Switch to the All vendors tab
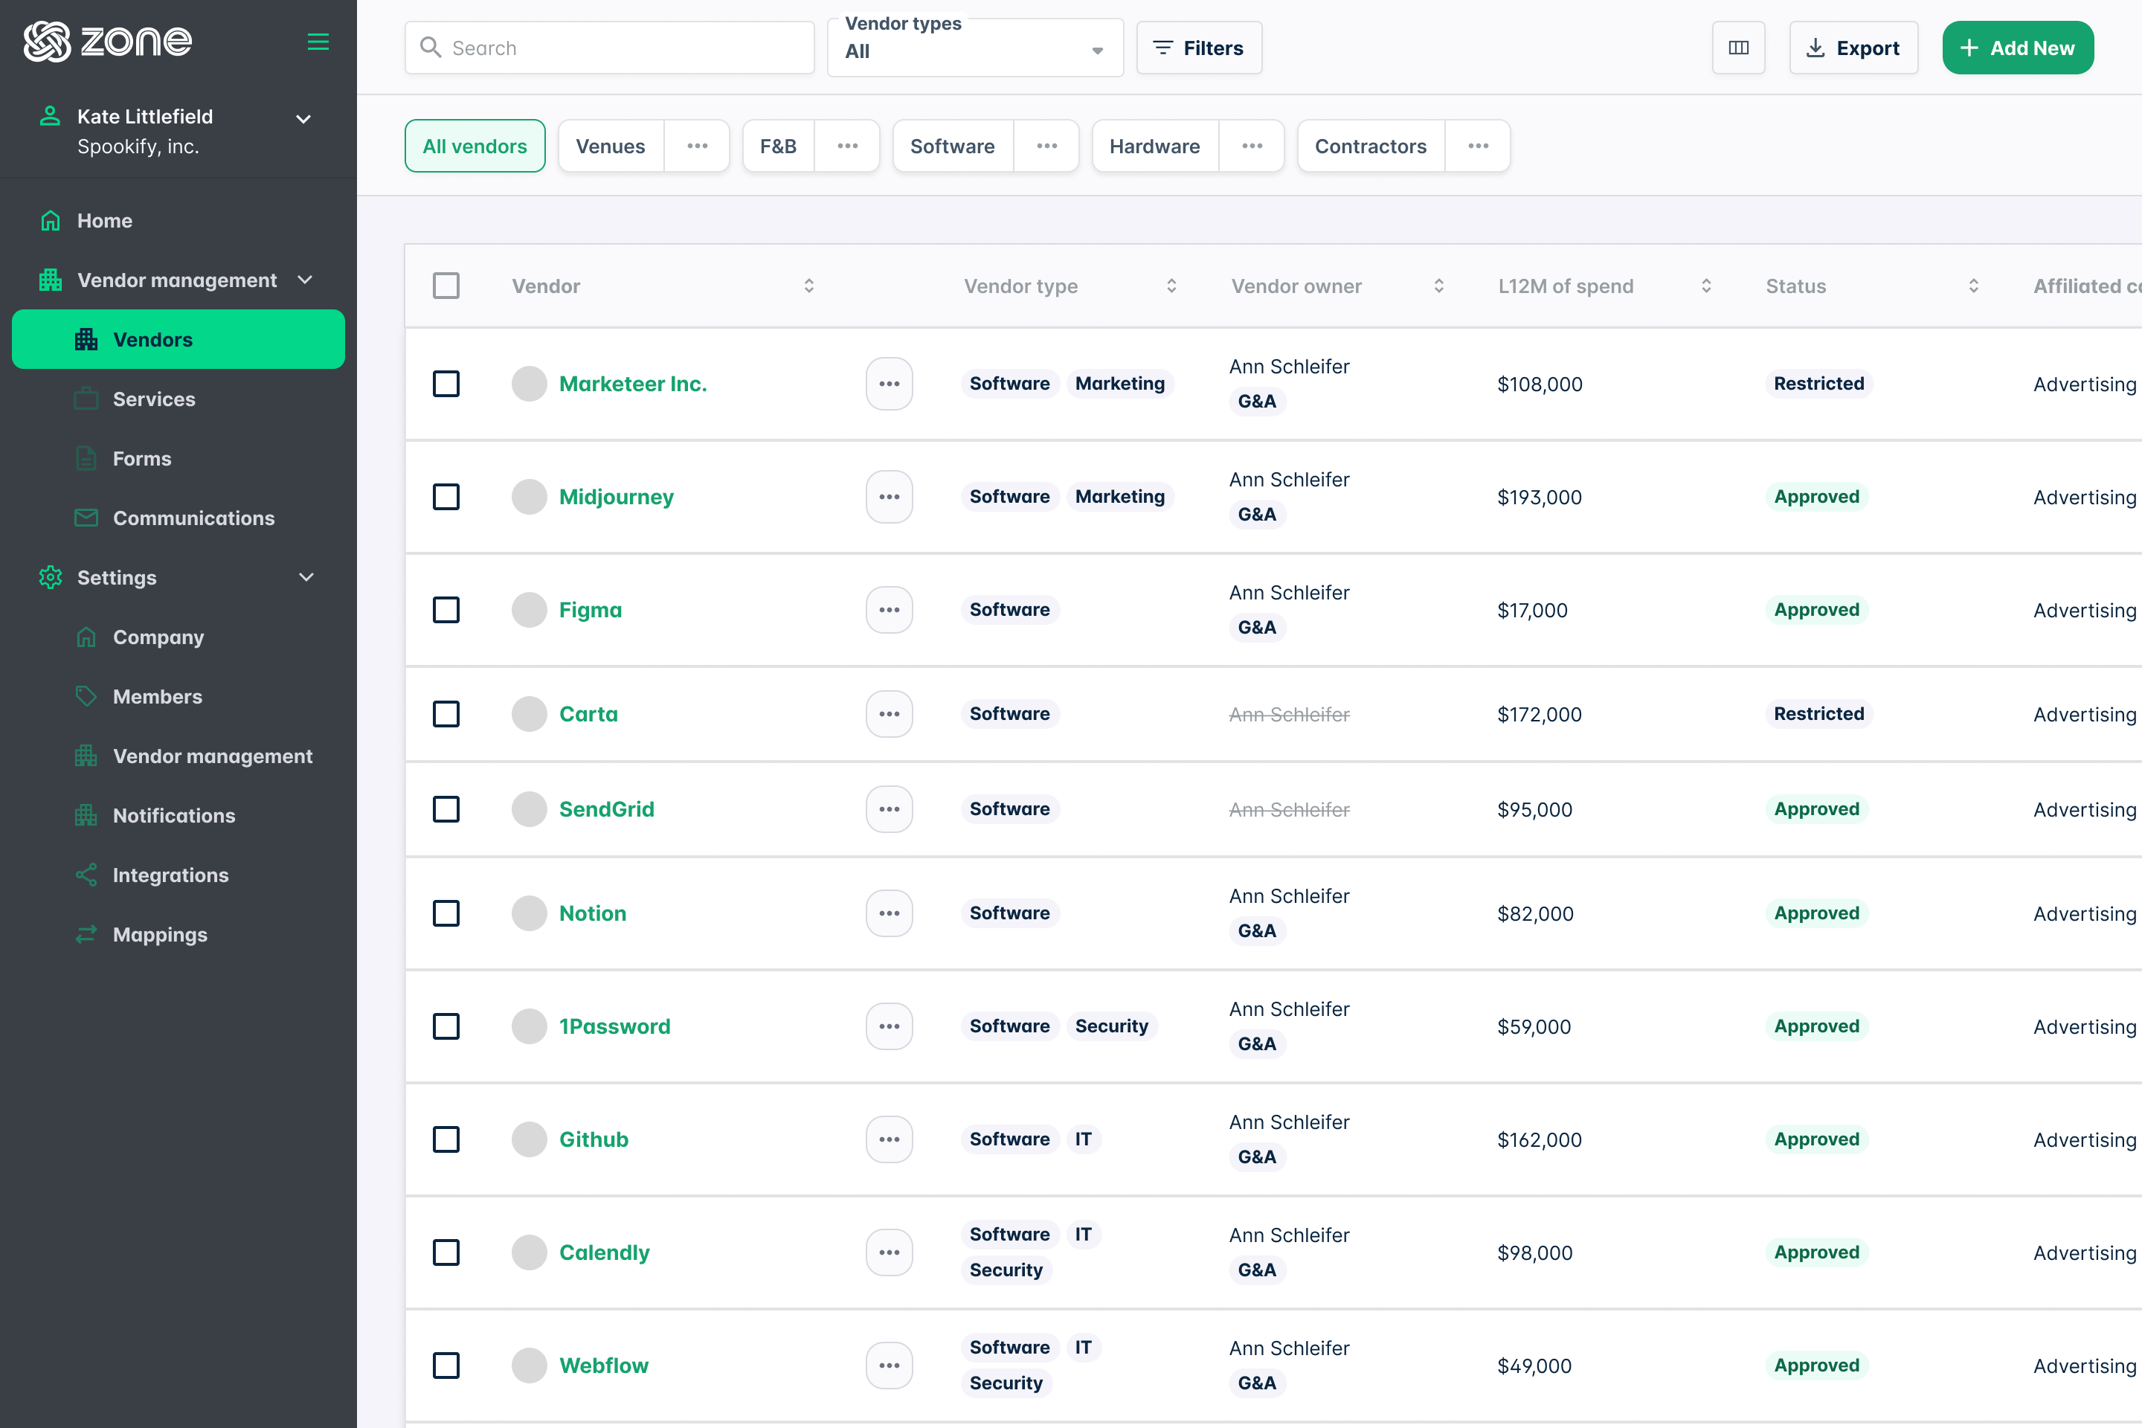The image size is (2142, 1428). (x=475, y=146)
